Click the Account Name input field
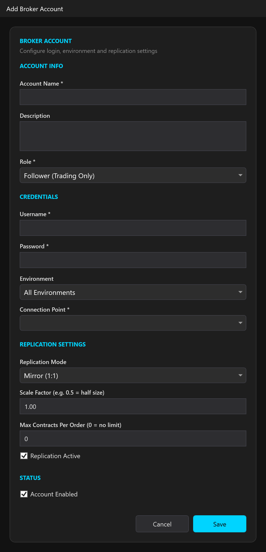 133,97
